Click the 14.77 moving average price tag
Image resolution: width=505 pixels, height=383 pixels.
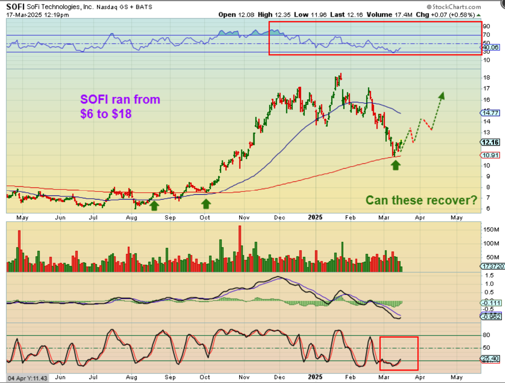[491, 113]
